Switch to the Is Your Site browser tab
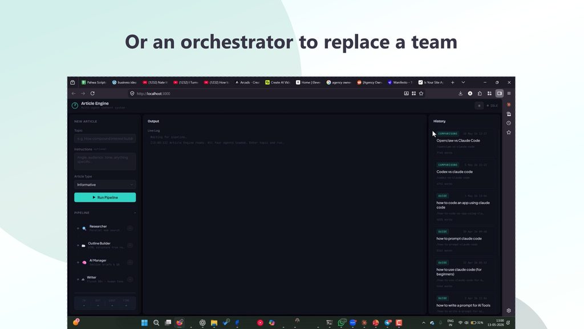This screenshot has height=329, width=584. click(x=431, y=82)
